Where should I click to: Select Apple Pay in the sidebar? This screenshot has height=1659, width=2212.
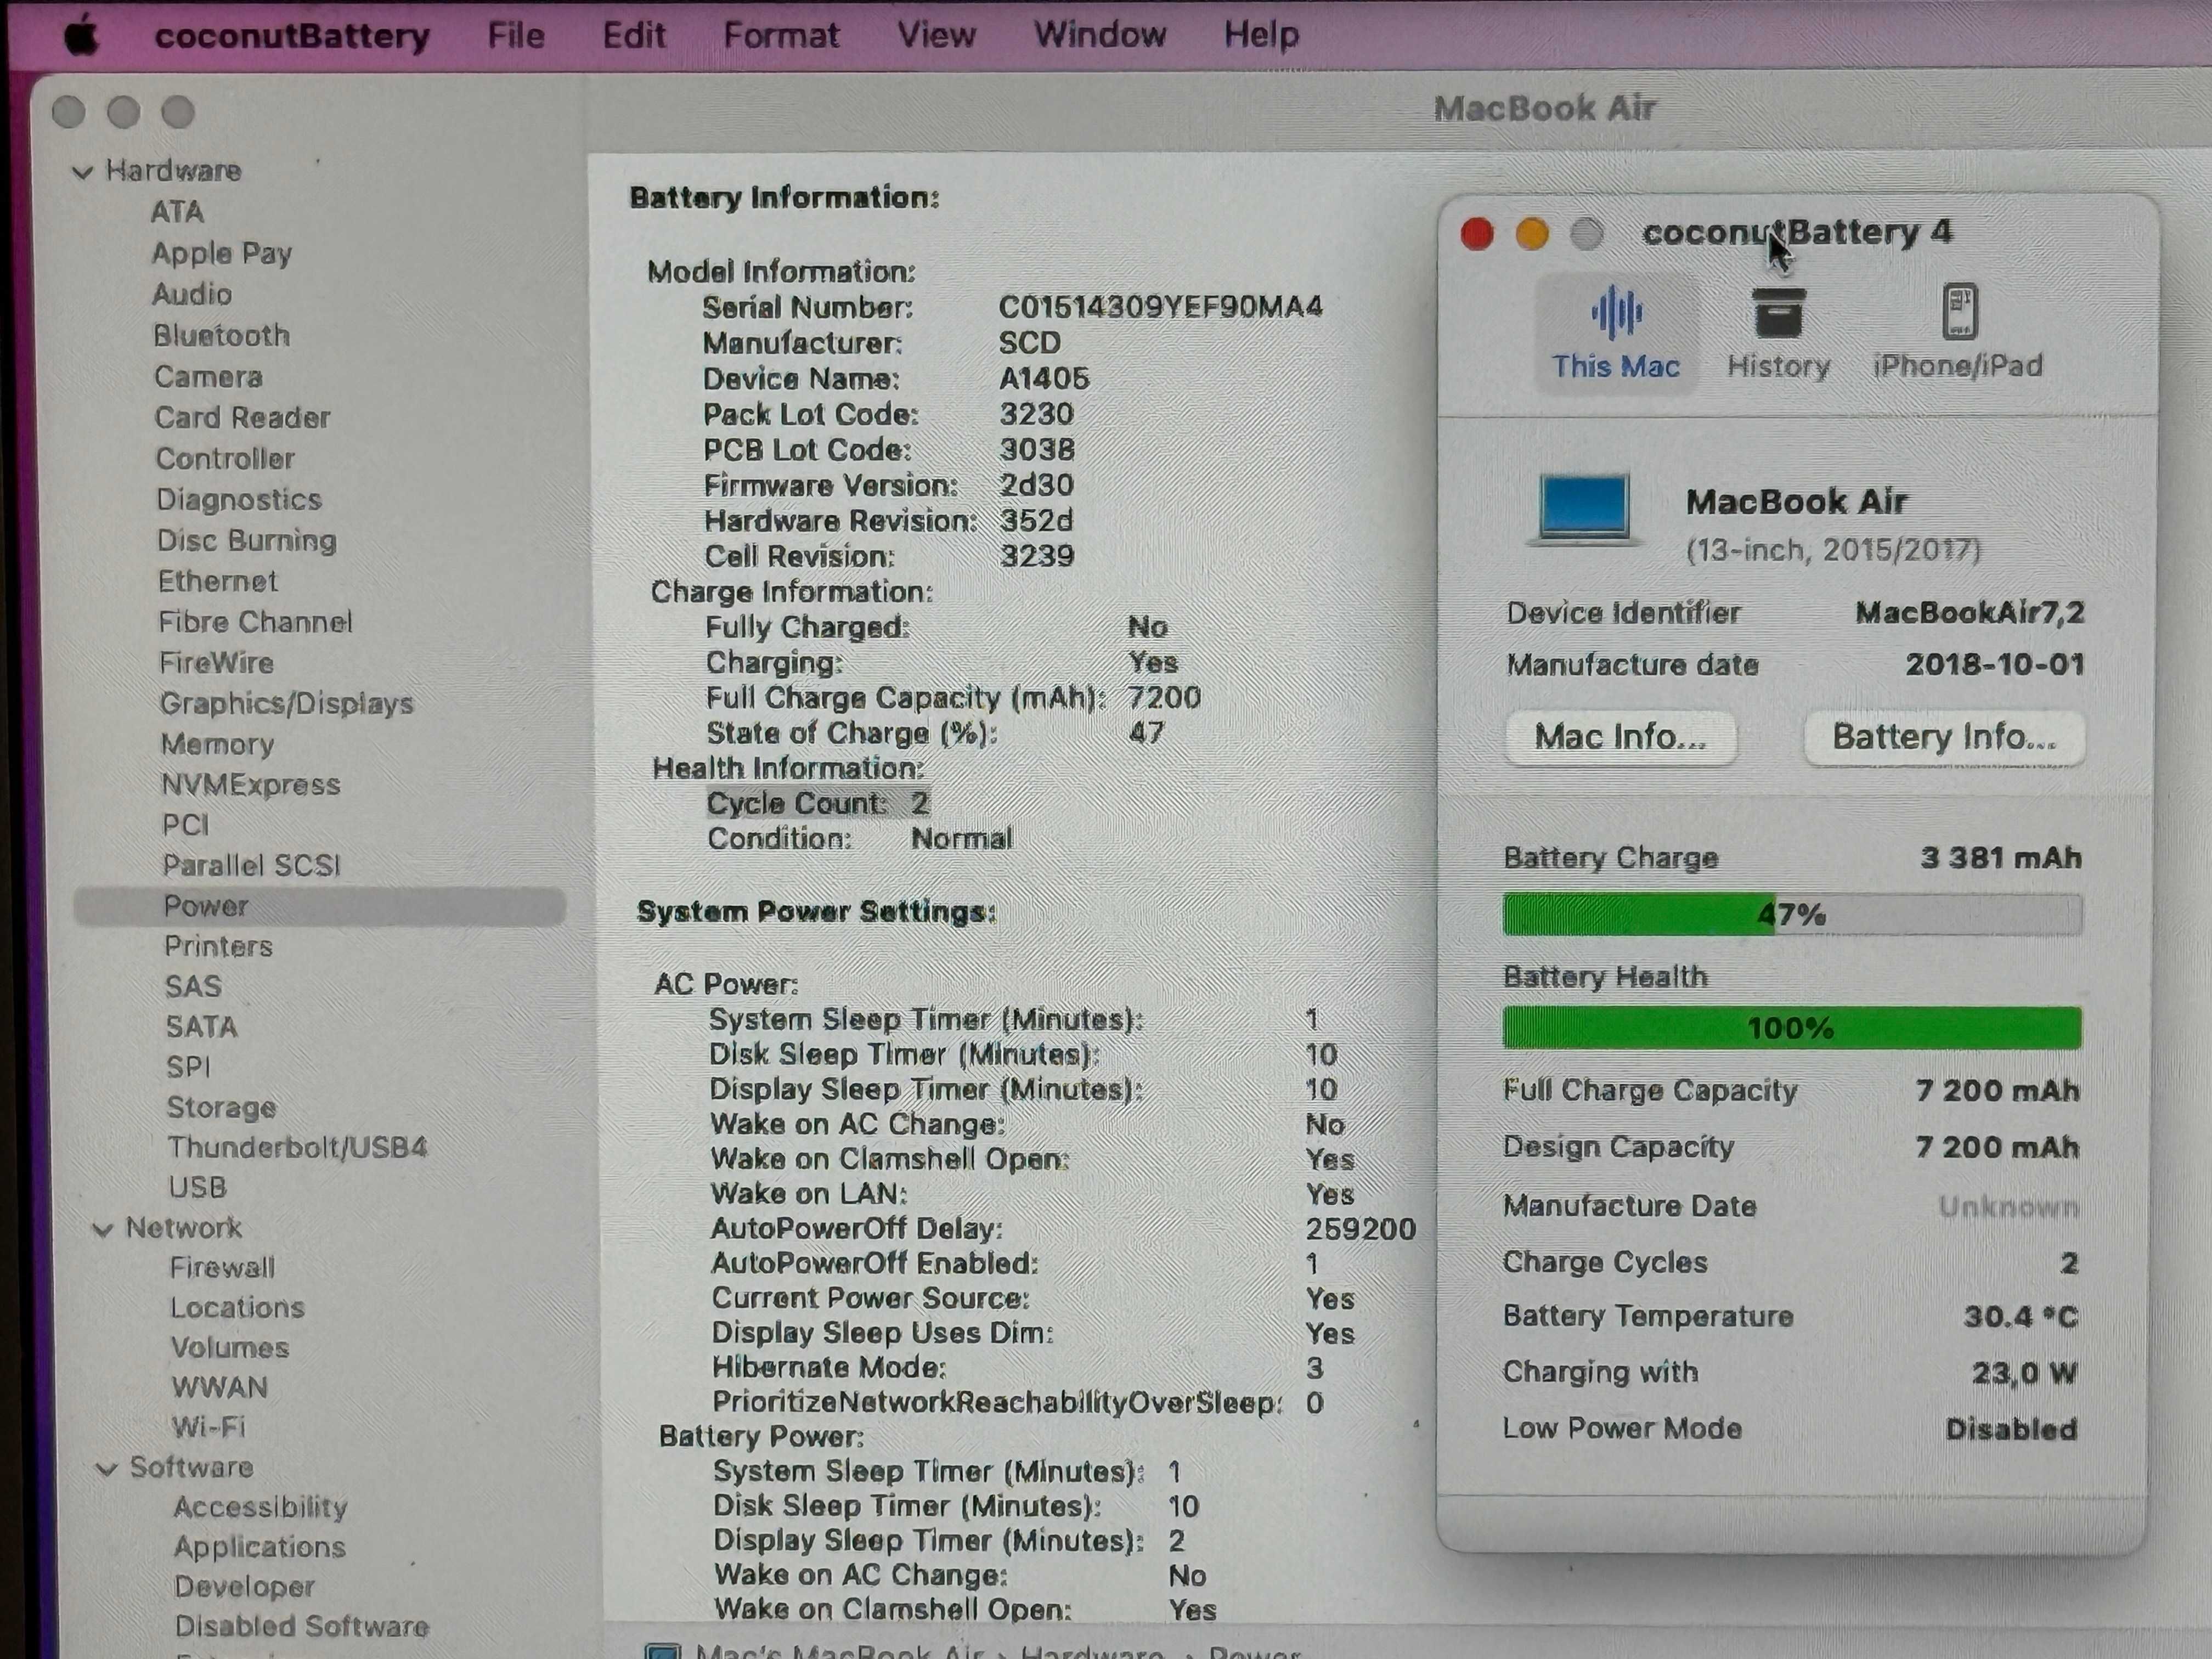221,253
